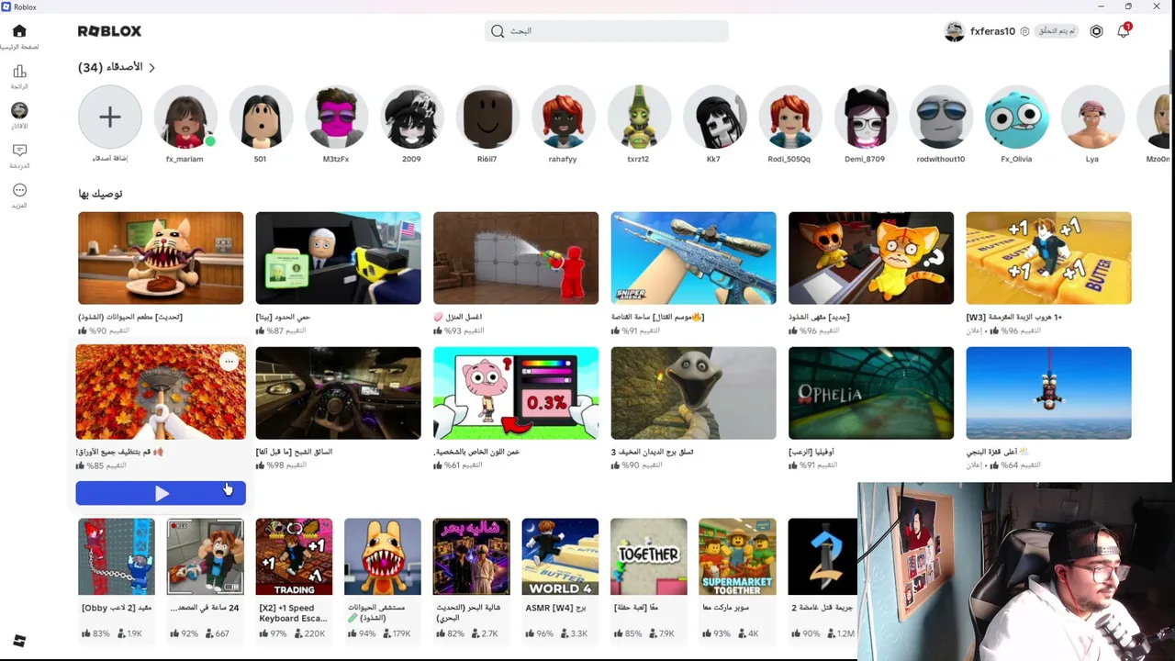Open friend 501's avatar
Image resolution: width=1175 pixels, height=661 pixels.
point(261,117)
